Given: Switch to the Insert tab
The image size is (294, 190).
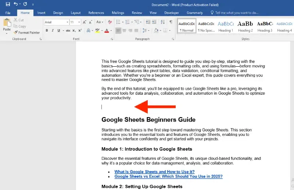Looking at the screenshot, I should point(41,13).
